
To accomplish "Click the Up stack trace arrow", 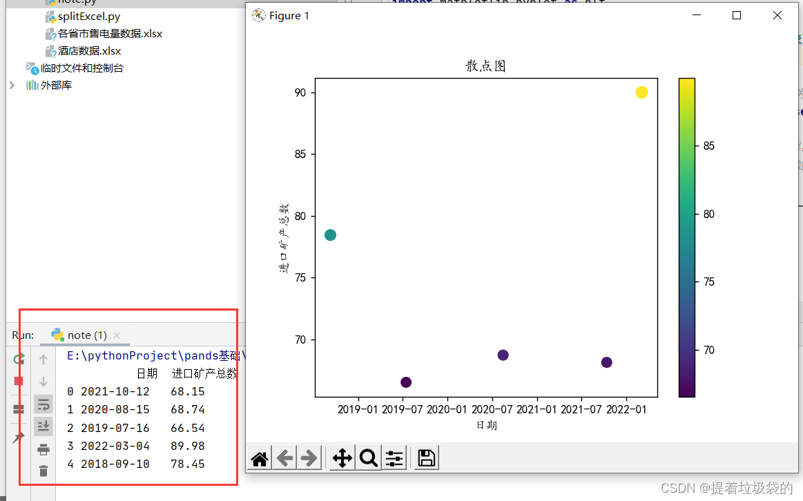I will (x=43, y=360).
